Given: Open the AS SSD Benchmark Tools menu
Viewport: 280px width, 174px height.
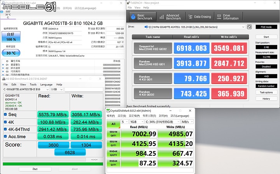Looking at the screenshot, I should [33, 84].
